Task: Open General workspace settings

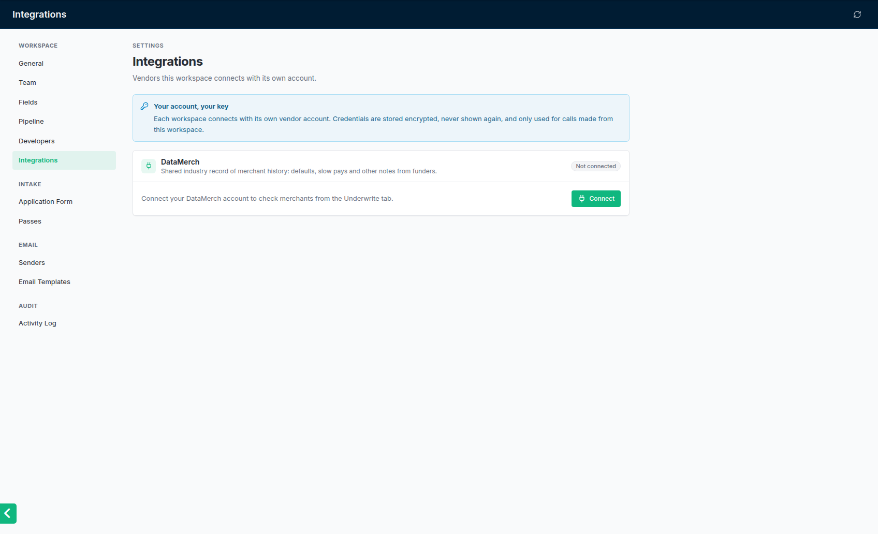Action: click(64, 64)
